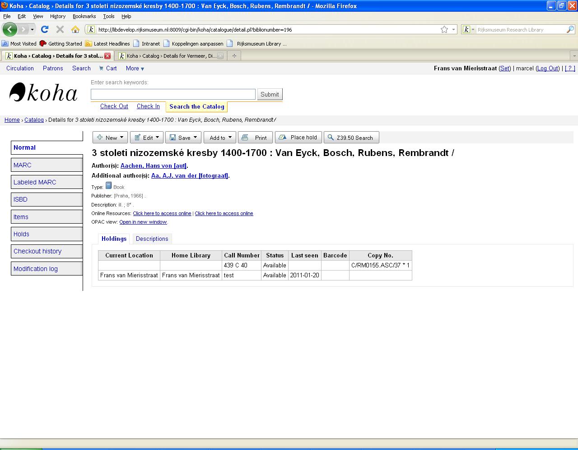Expand the More menu in the top navigation
578x450 pixels.
tap(135, 69)
